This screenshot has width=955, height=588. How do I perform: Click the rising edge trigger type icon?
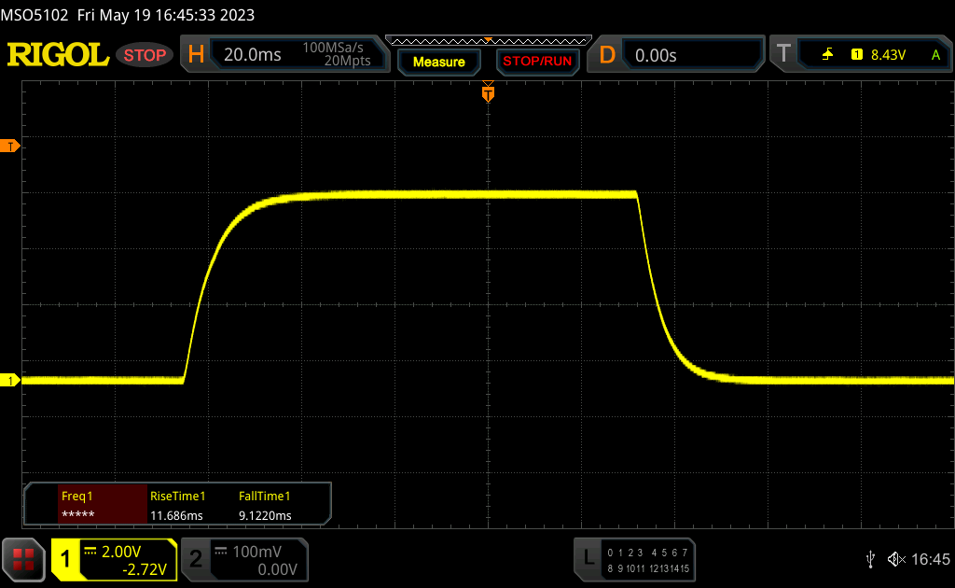tap(827, 55)
